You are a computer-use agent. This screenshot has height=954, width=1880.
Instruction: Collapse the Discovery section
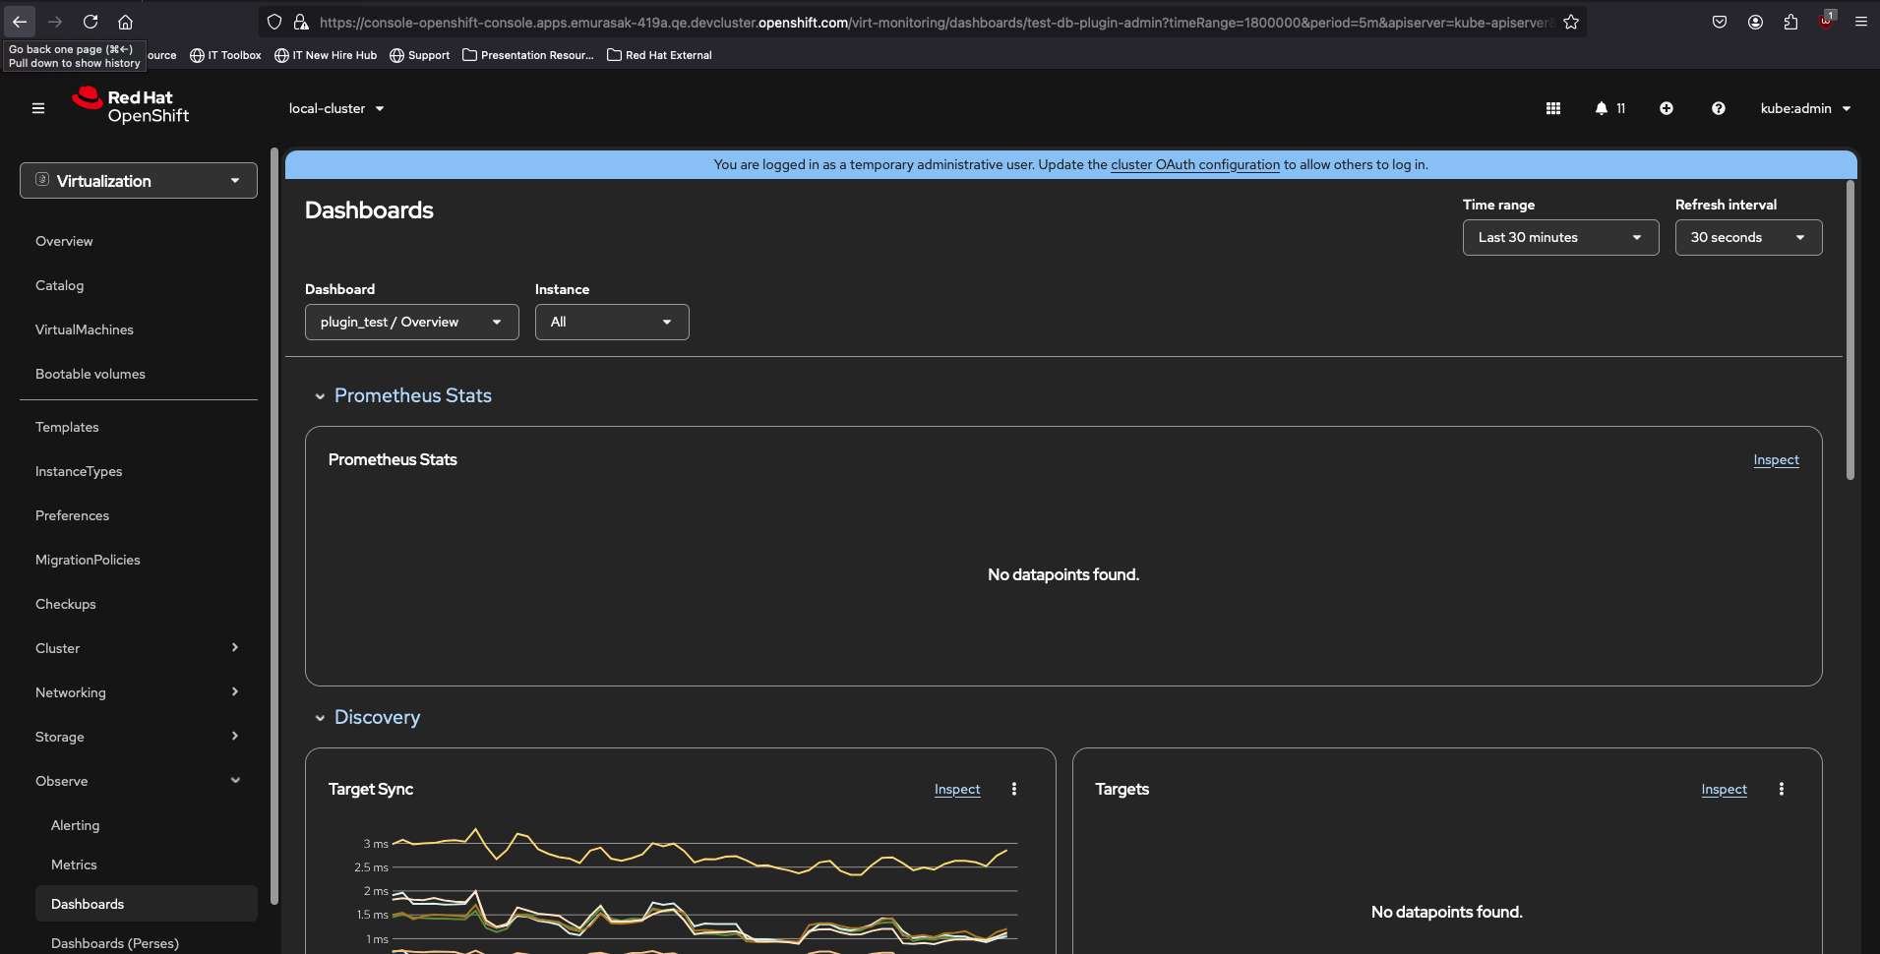tap(320, 718)
